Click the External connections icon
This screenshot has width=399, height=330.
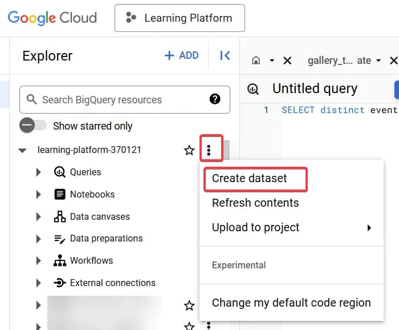tap(60, 283)
